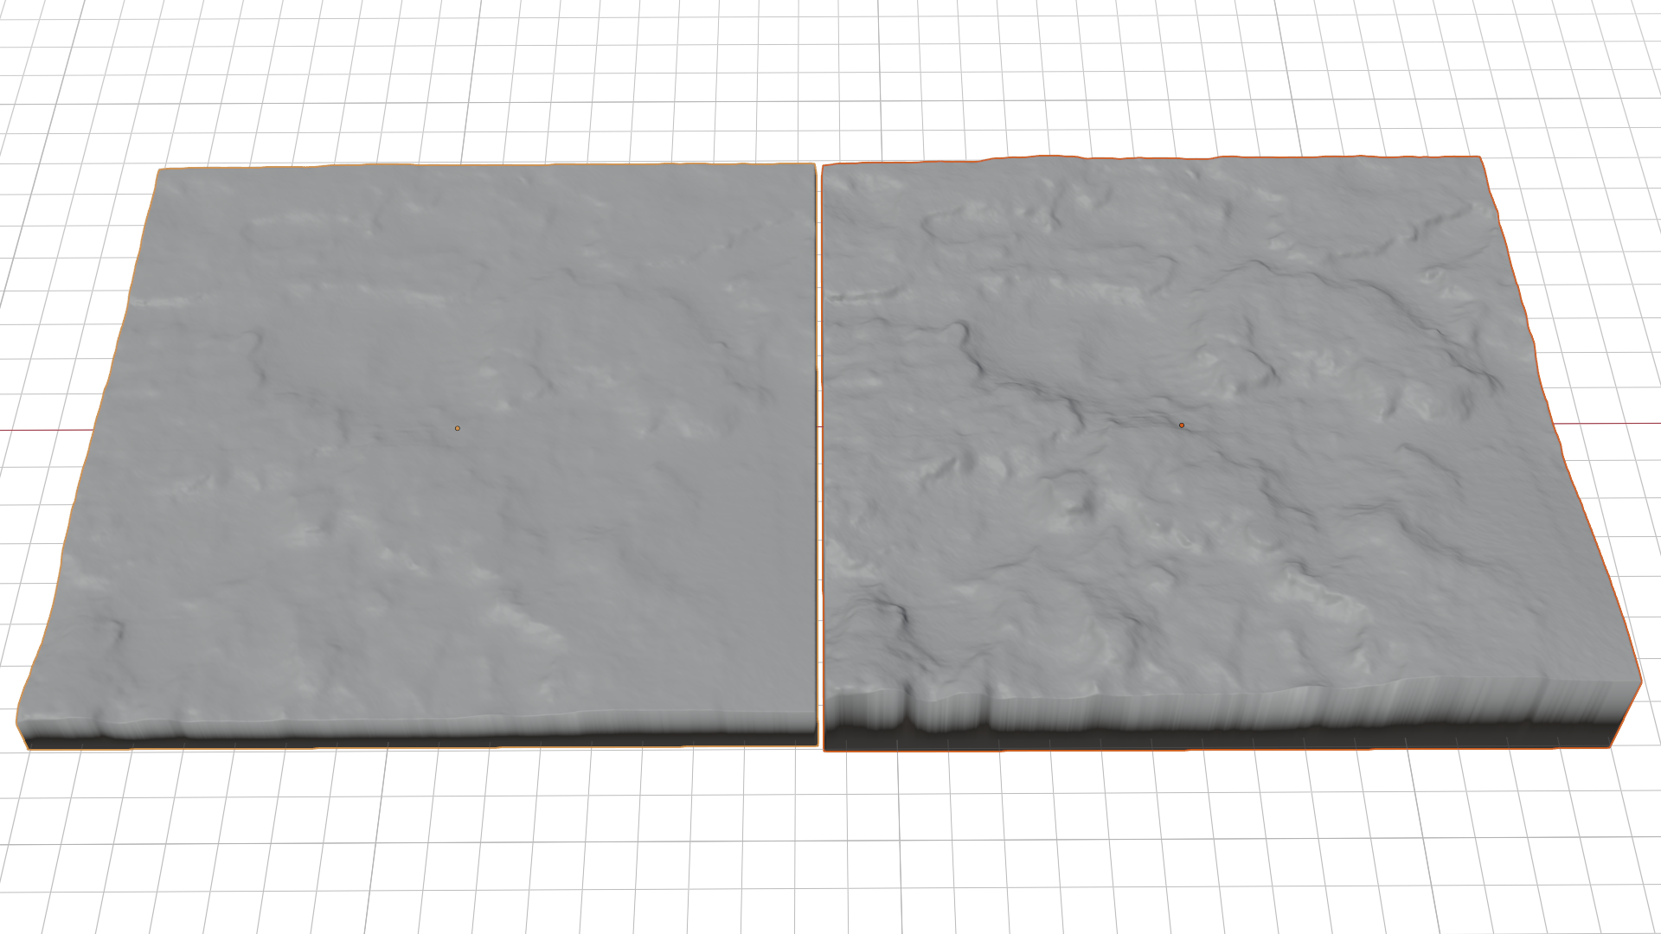Click the top-right corner of right mesh
Image resolution: width=1661 pixels, height=934 pixels.
point(1479,158)
